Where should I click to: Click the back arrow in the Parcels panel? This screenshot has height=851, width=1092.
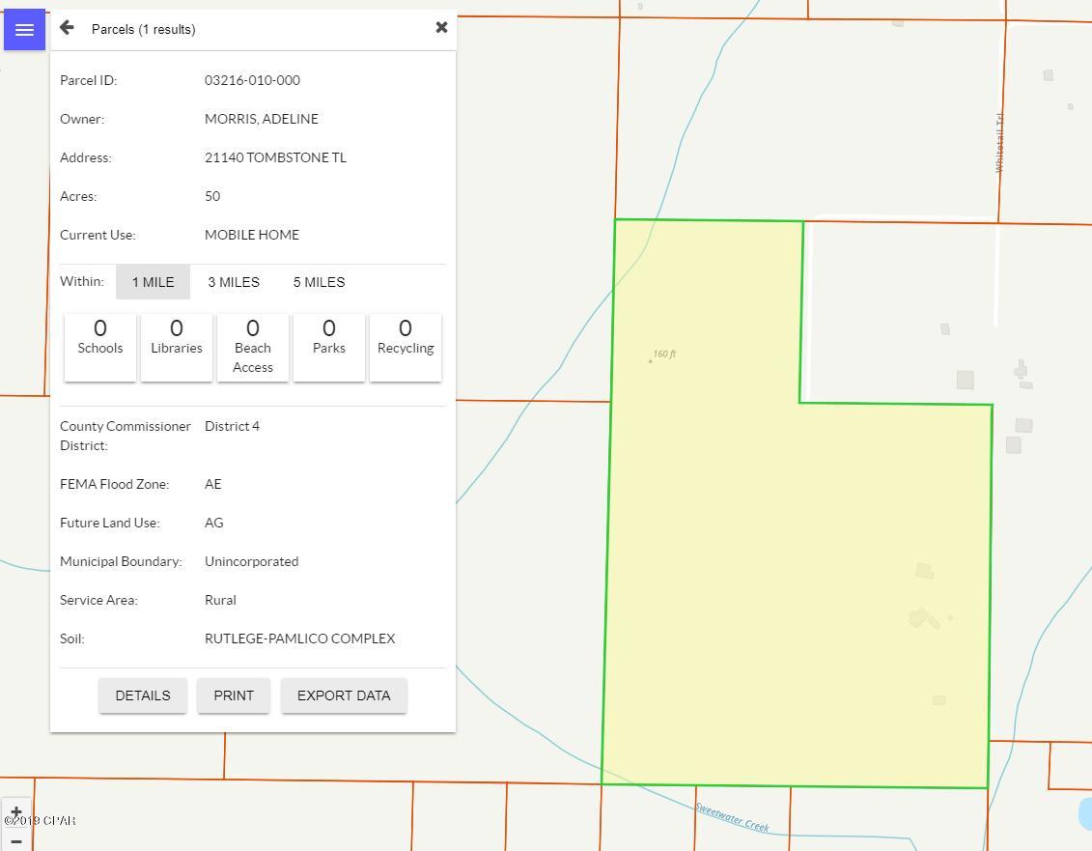pos(66,27)
